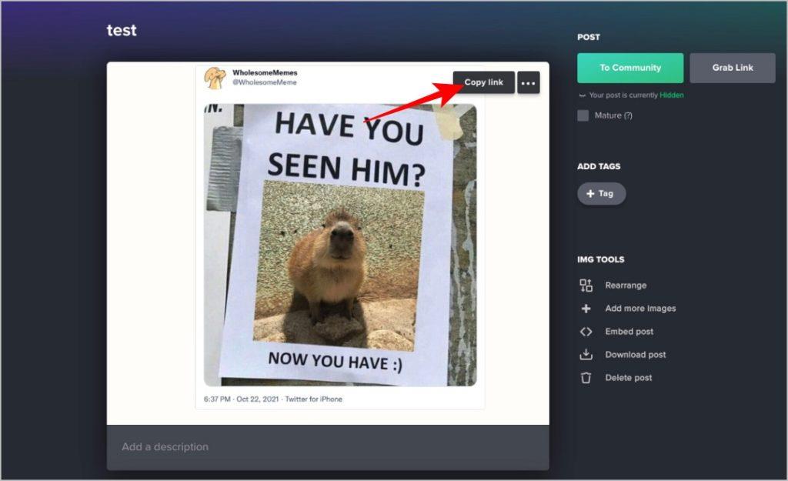Click the Delete post trash icon
The height and width of the screenshot is (481, 788).
(x=586, y=378)
